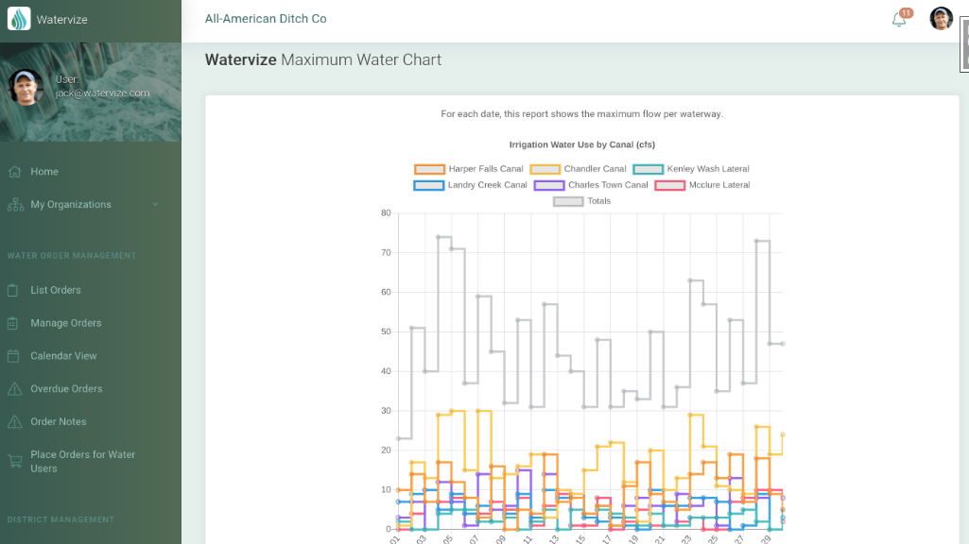Viewport: 969px width, 544px height.
Task: Open Manage Orders menu item
Action: pos(65,323)
